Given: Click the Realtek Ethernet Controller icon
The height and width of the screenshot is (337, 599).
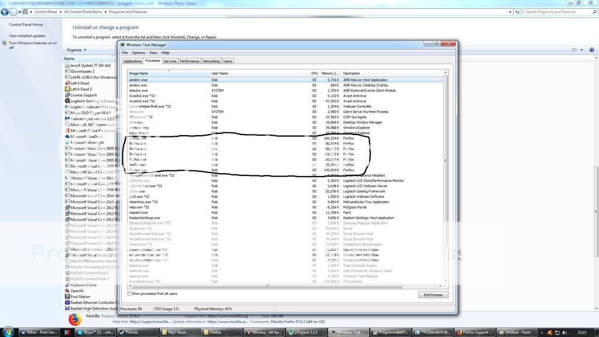Looking at the screenshot, I should pos(67,302).
